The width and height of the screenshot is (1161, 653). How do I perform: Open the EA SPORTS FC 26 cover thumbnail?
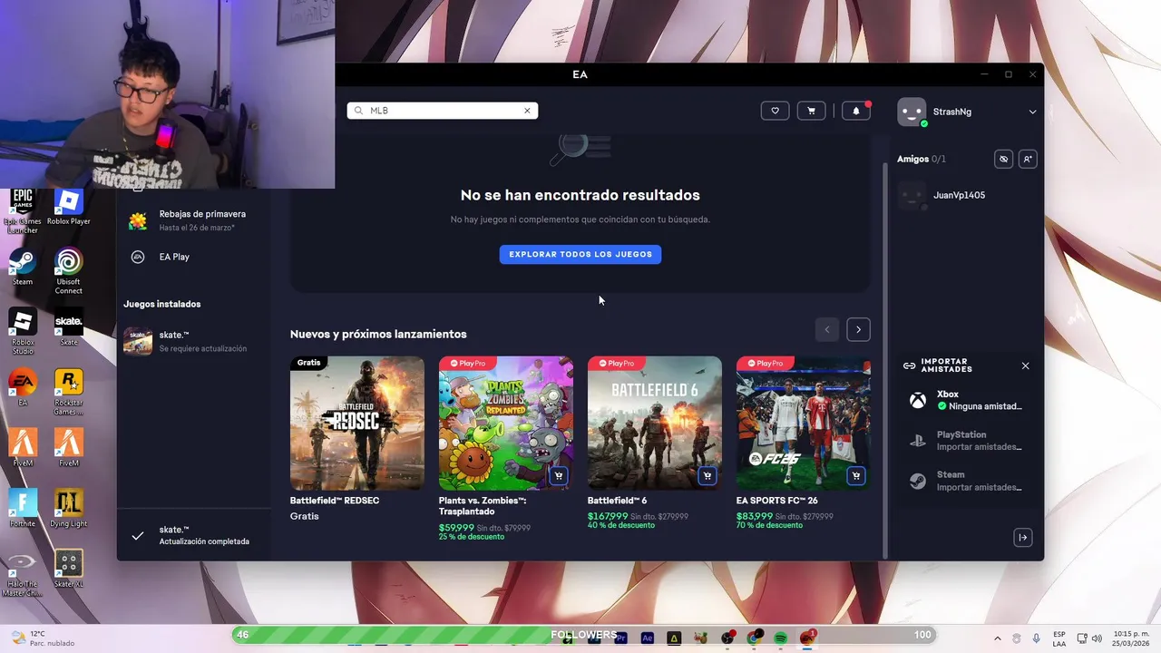804,423
